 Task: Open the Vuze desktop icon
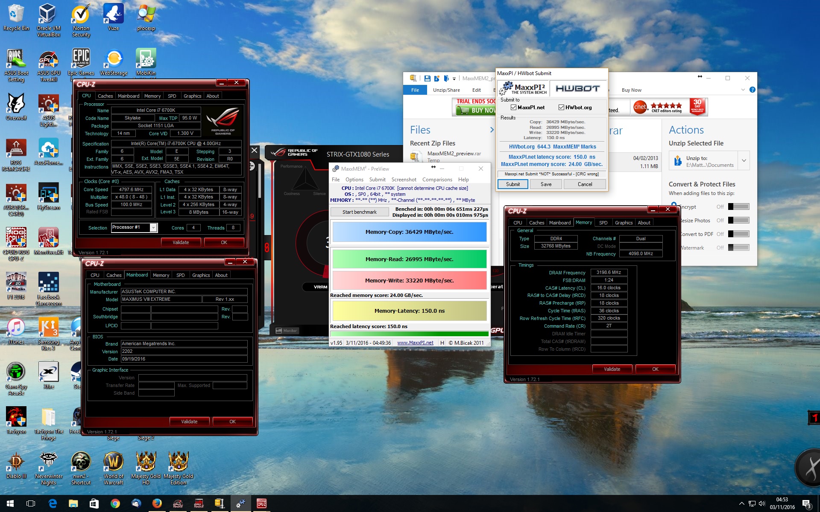click(113, 17)
